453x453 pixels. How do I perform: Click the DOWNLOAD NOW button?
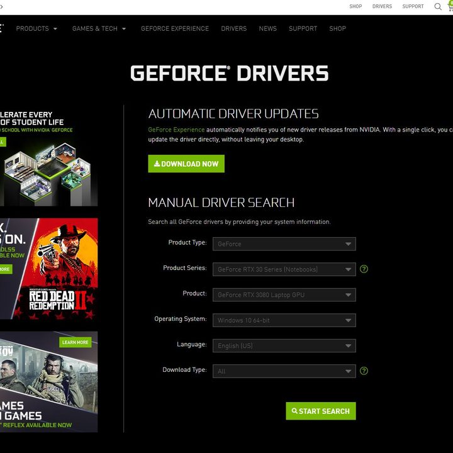[186, 164]
